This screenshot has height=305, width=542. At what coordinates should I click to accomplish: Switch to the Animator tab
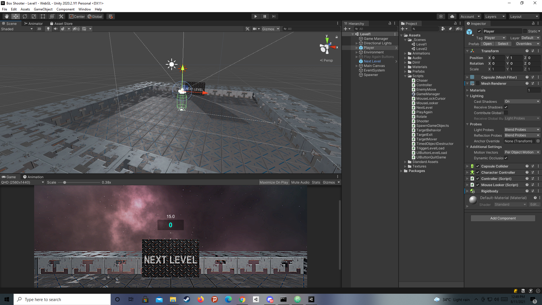(x=33, y=23)
